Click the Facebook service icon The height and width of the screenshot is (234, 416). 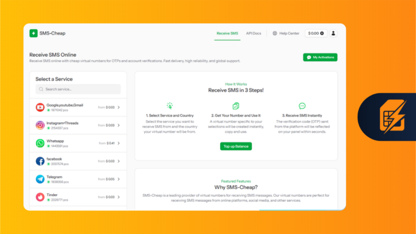pos(40,161)
